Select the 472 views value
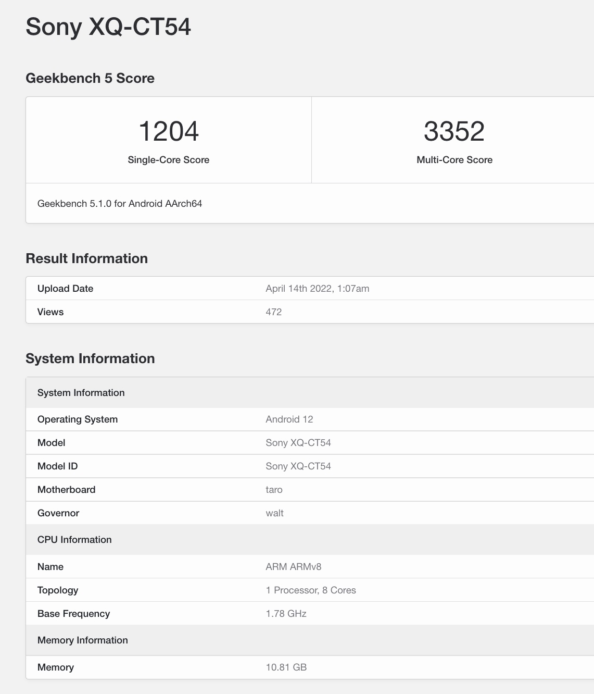Viewport: 594px width, 694px height. (274, 312)
